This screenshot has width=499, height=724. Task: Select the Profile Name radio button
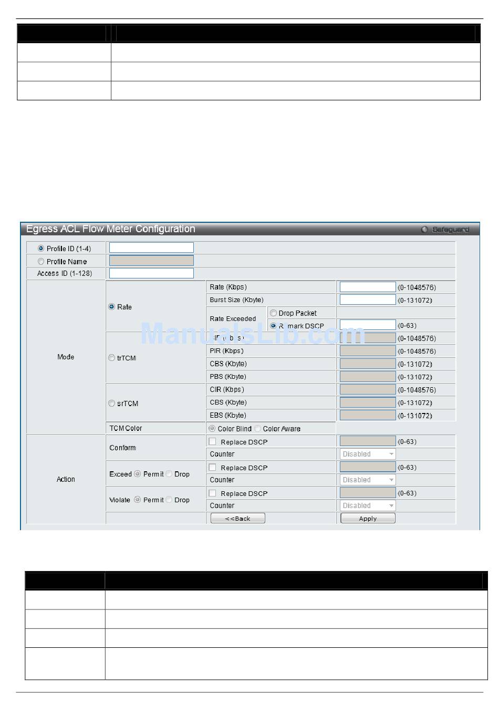coord(41,261)
